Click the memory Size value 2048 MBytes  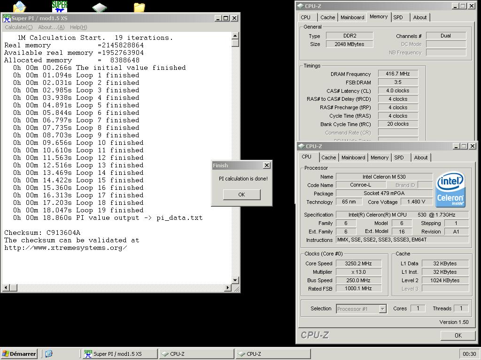[x=349, y=44]
